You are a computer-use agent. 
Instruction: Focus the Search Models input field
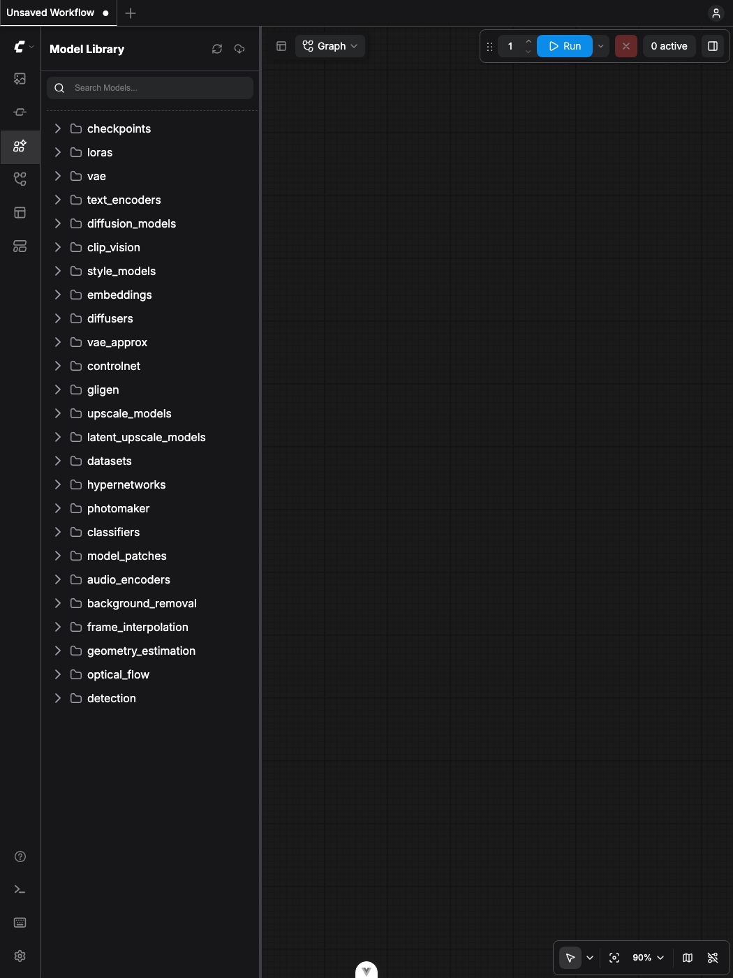(150, 88)
